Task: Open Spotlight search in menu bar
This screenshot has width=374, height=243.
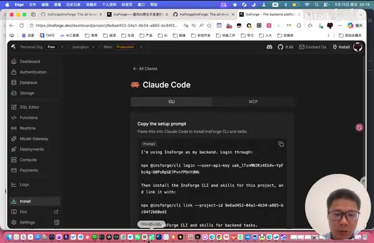Action: pos(317,5)
